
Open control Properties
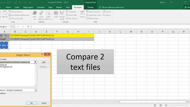point(71,12)
